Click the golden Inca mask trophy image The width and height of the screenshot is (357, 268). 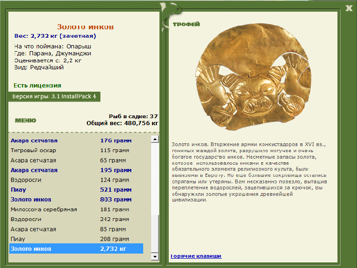click(253, 77)
